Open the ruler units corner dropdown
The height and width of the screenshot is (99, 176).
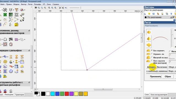point(141,11)
